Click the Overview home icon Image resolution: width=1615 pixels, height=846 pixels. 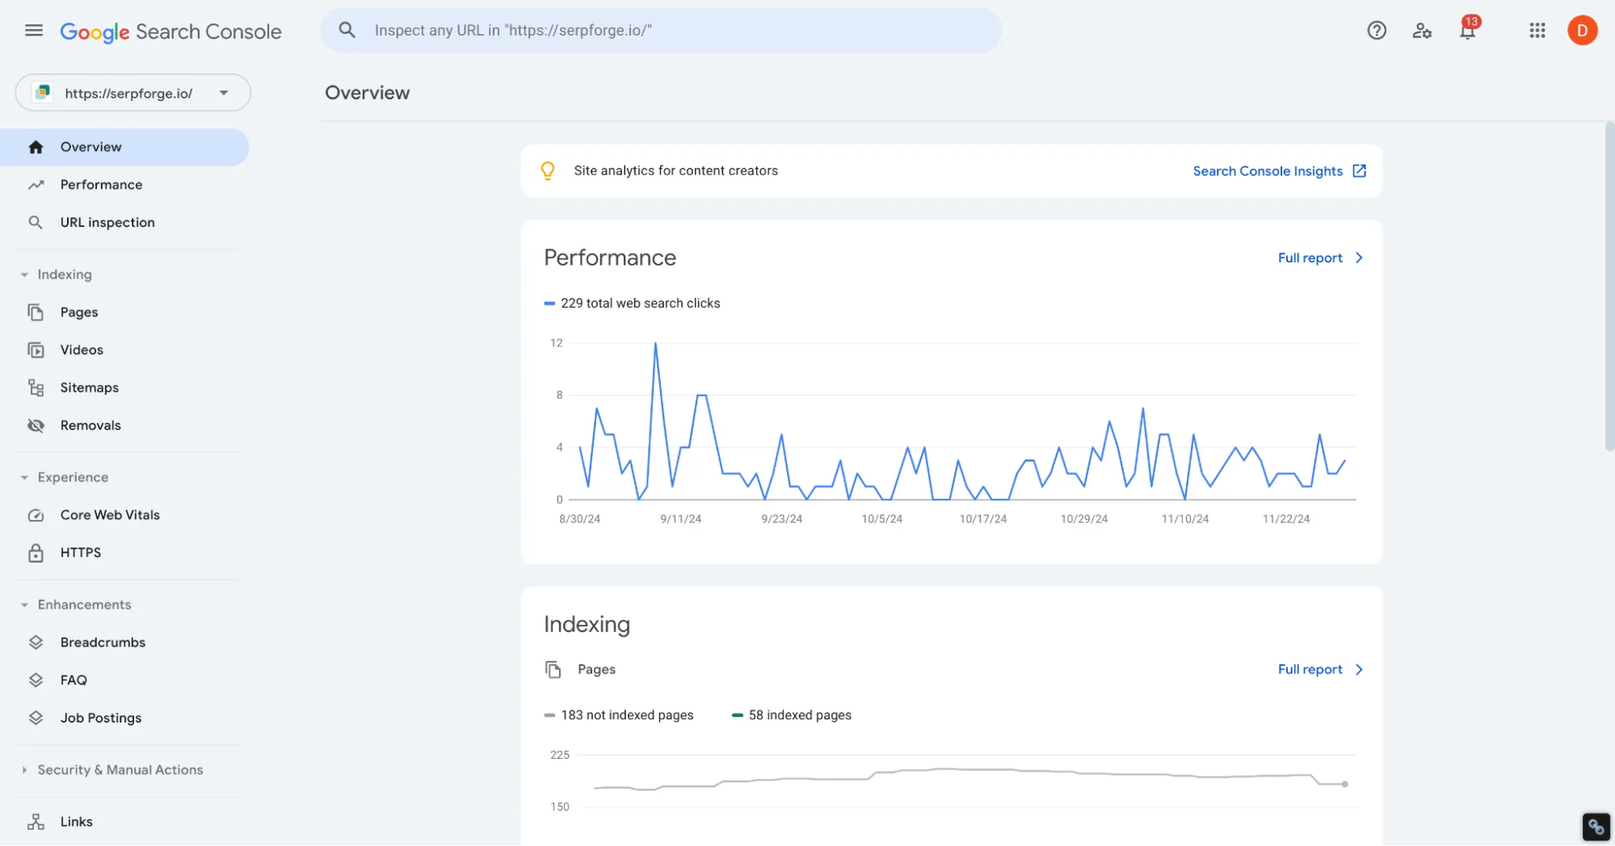36,147
